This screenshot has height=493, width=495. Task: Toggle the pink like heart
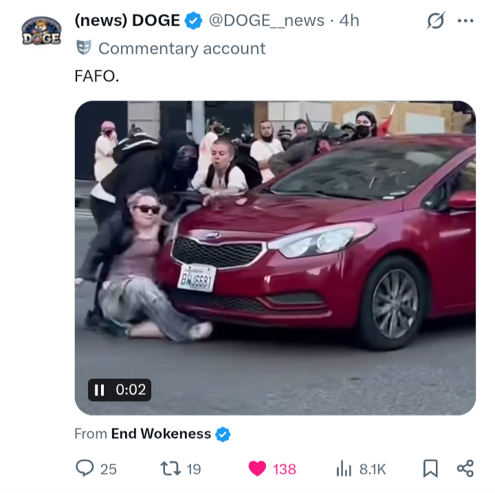[257, 468]
